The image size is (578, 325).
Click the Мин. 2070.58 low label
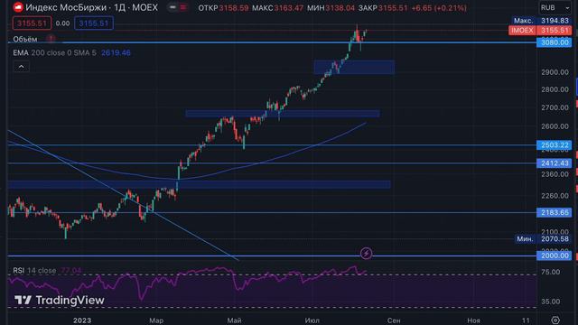(544, 239)
